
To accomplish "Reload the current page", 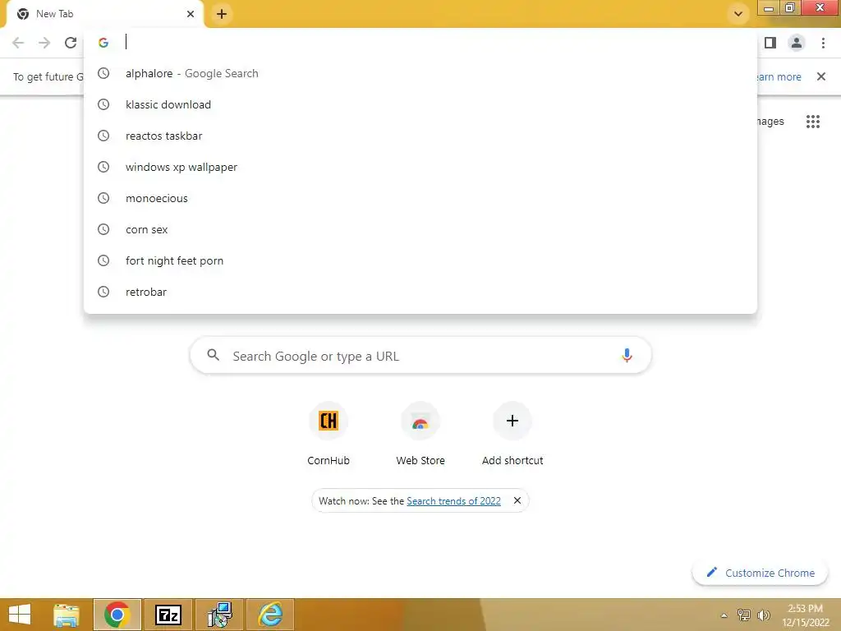I will 71,43.
